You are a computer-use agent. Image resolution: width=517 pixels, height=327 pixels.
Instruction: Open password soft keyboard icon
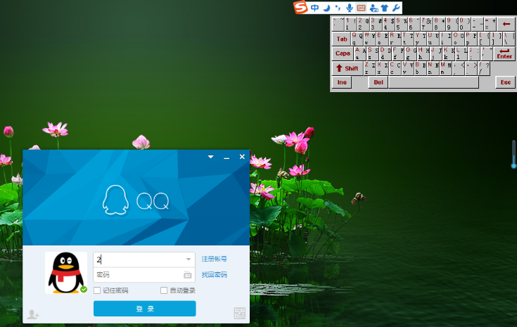point(188,275)
